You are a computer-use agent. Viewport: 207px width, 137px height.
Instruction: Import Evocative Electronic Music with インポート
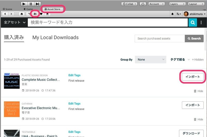(x=193, y=105)
